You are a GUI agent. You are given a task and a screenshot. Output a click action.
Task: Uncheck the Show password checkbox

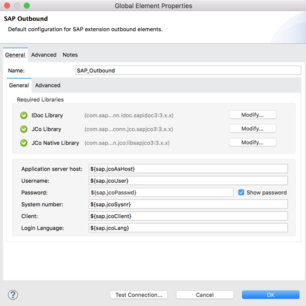click(241, 193)
